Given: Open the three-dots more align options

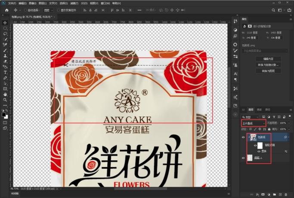Looking at the screenshot, I should coord(139,10).
